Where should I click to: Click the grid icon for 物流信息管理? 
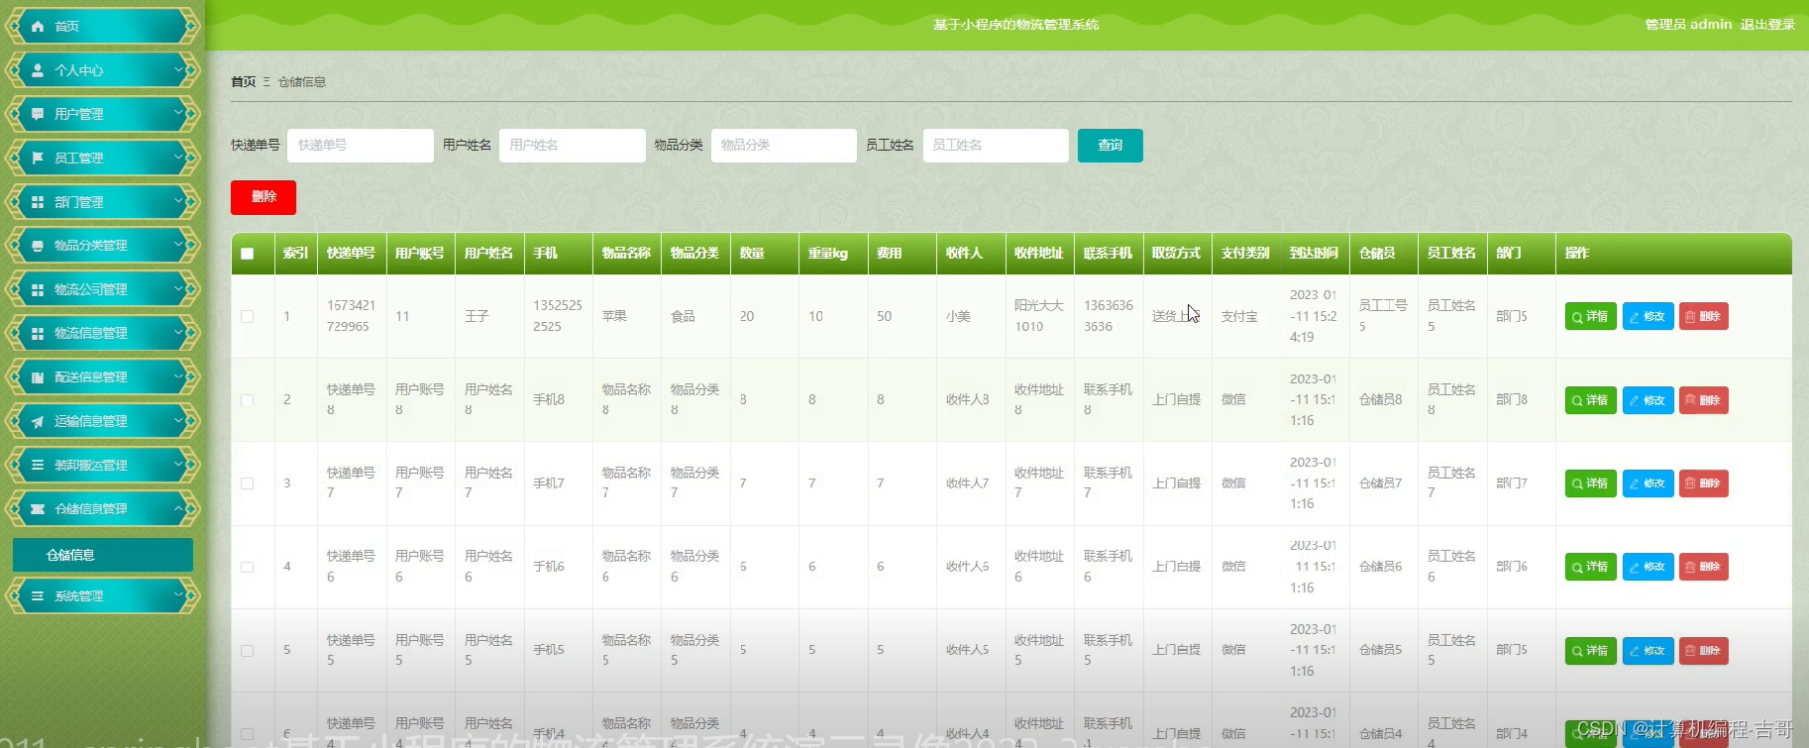coord(38,334)
